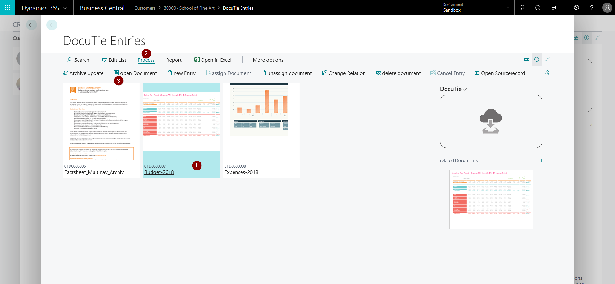Click the cloud download drop zone
The width and height of the screenshot is (615, 284).
point(491,121)
